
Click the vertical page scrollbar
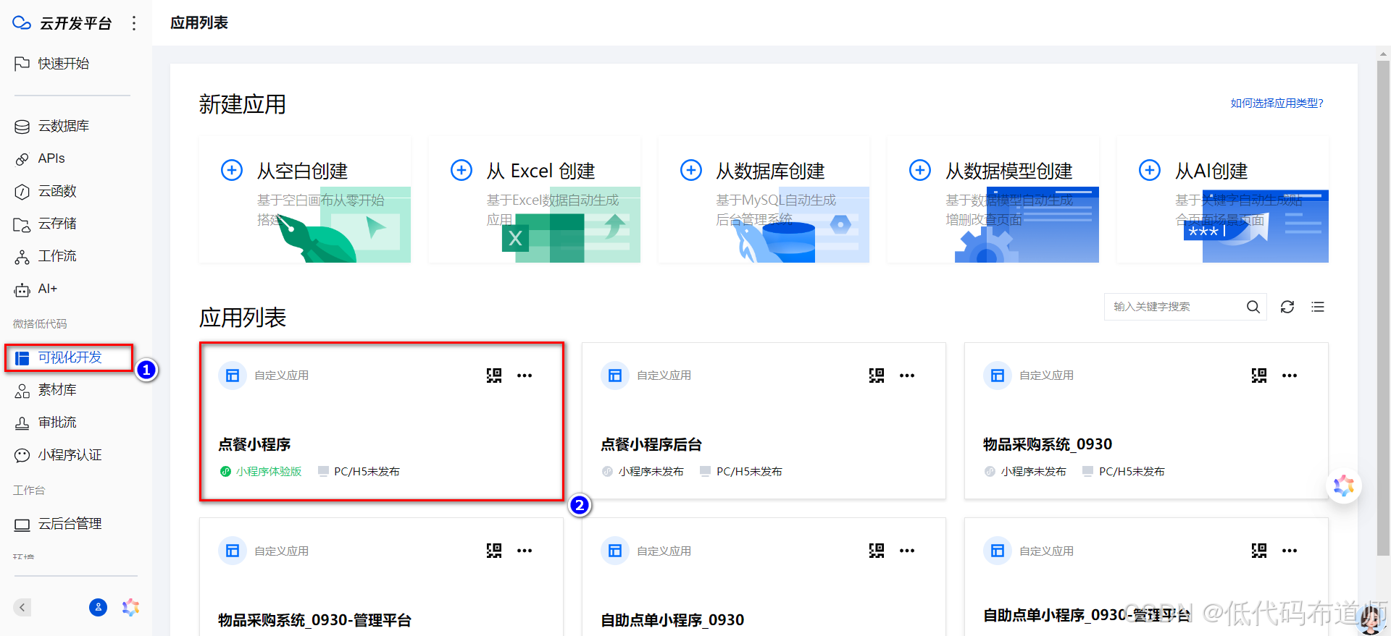pos(1383,308)
